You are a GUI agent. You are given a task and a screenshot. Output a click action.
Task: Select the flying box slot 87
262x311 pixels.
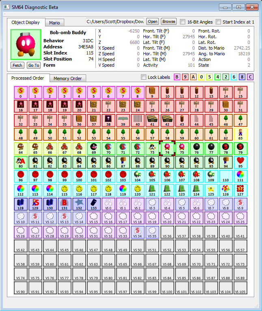coord(123,163)
